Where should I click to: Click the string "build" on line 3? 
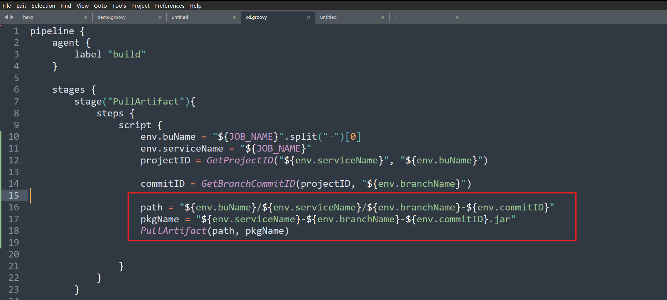[126, 54]
